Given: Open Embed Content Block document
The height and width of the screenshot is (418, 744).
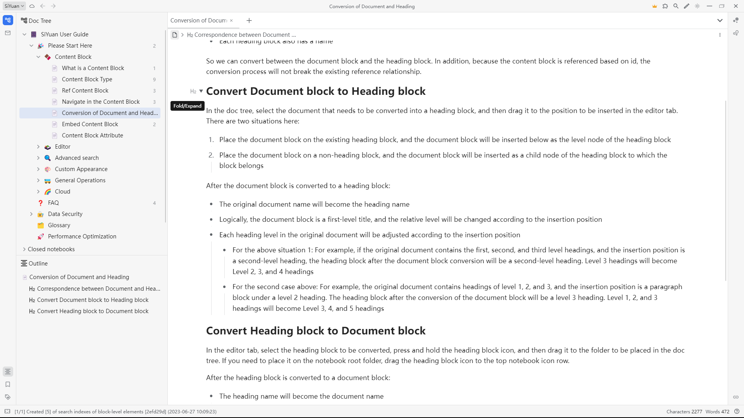Looking at the screenshot, I should [90, 124].
